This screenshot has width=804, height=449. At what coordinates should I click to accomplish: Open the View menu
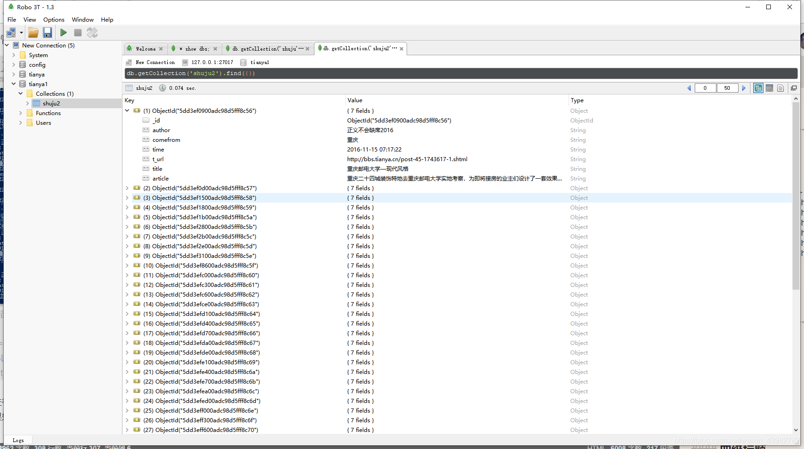(30, 20)
